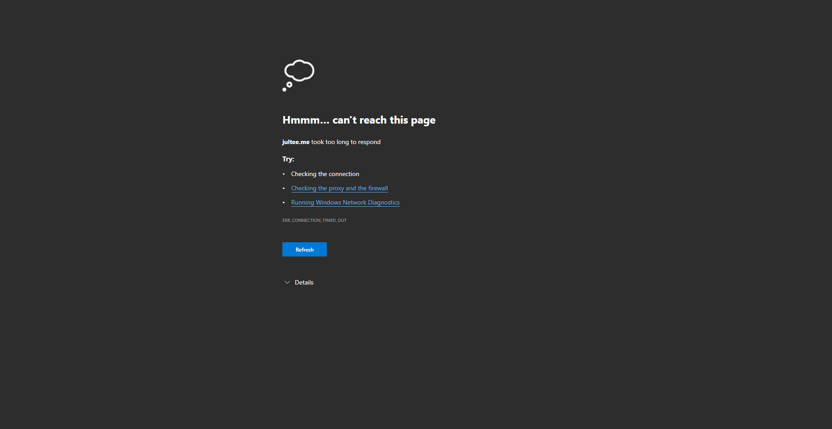Click the blue Refresh button

[305, 249]
